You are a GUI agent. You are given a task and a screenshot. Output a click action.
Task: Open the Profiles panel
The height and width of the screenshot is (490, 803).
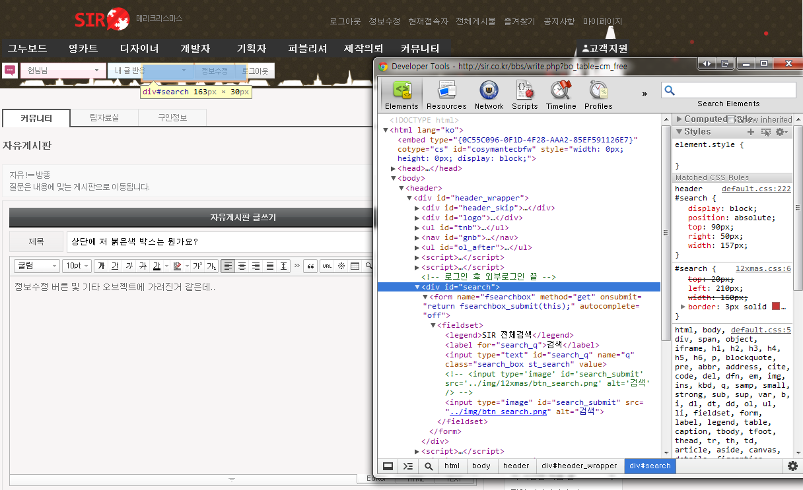[598, 94]
